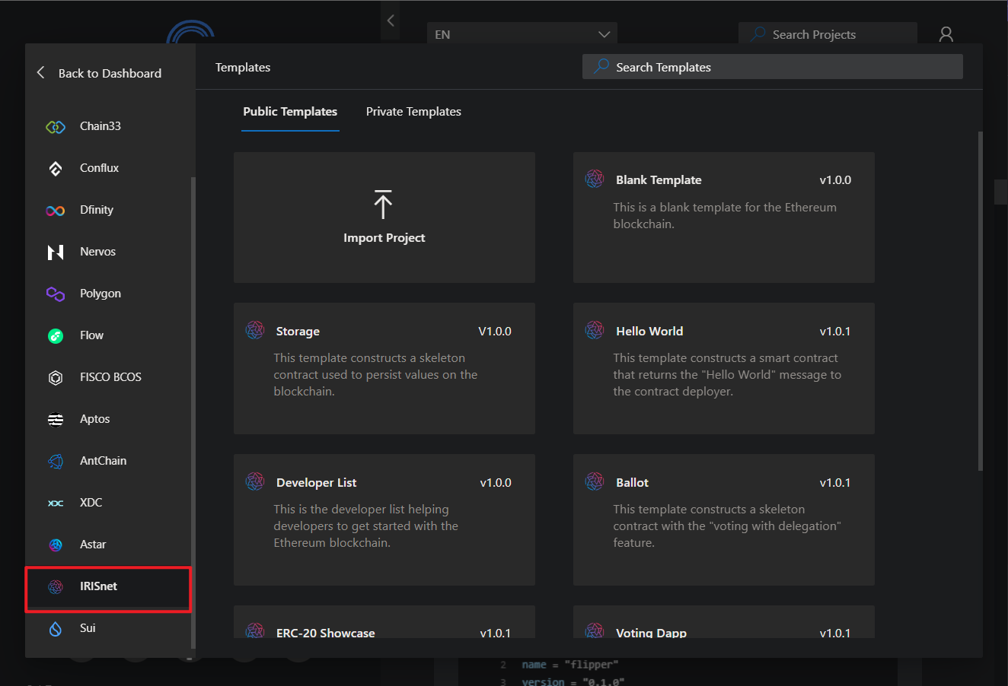Click the Chain33 logo icon
The width and height of the screenshot is (1008, 686).
56,127
